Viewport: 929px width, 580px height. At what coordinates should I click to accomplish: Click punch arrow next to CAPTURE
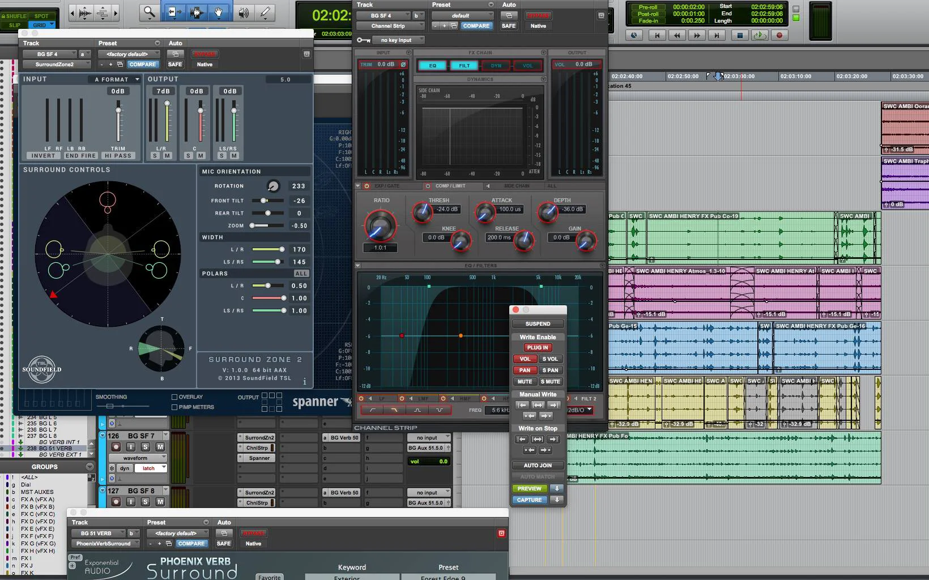[x=557, y=500]
